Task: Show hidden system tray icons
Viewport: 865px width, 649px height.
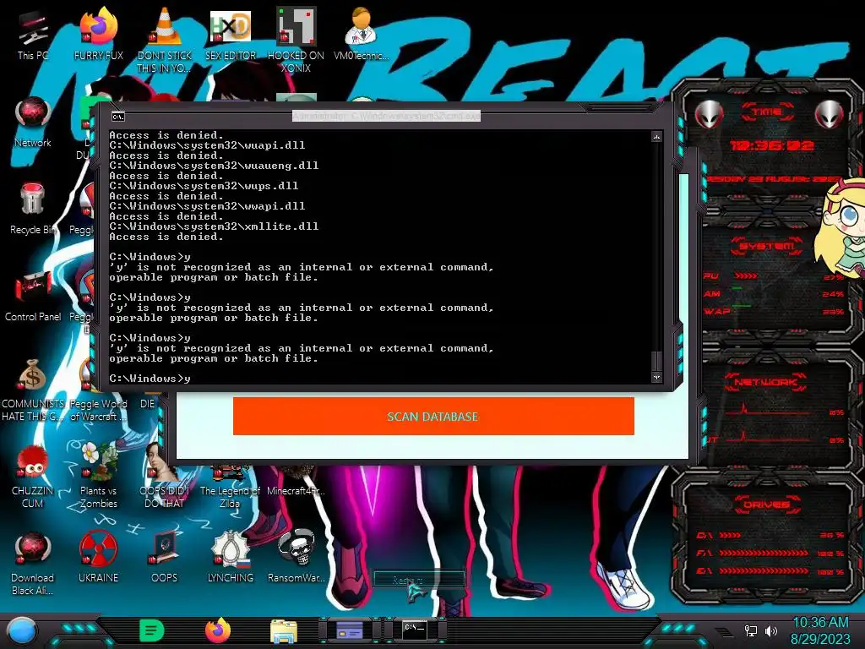Action: click(x=724, y=631)
